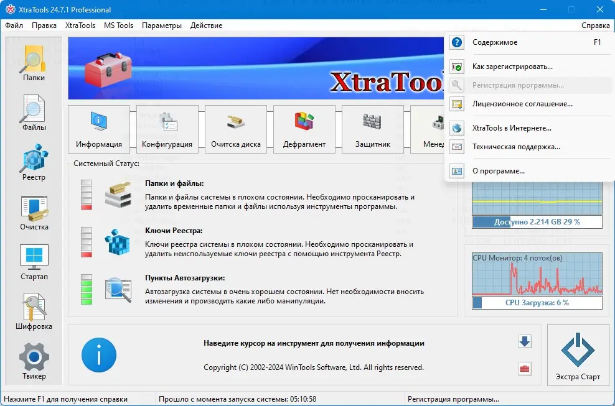Click the CPU Монитор graph

tap(537, 274)
